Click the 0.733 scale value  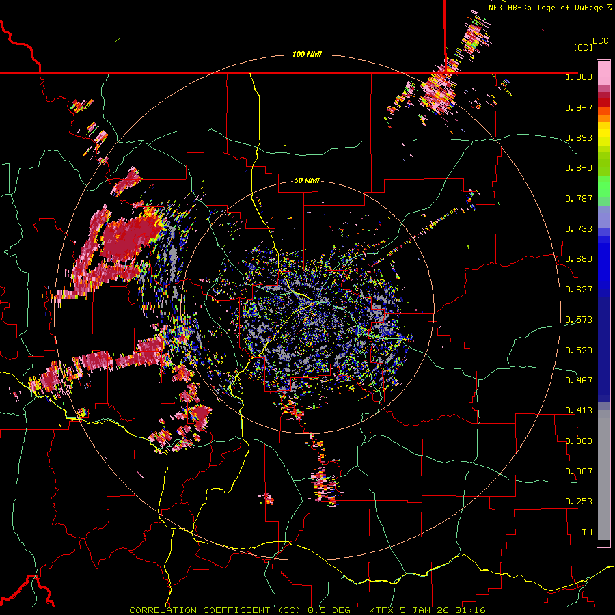(x=579, y=229)
